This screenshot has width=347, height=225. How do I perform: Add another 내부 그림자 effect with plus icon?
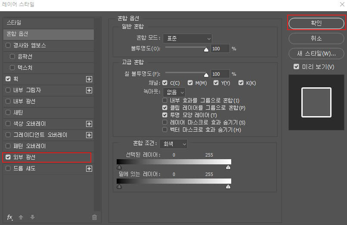89,90
